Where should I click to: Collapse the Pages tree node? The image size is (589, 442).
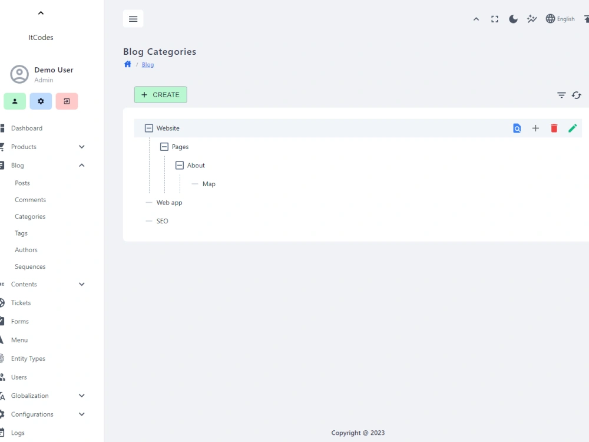[164, 147]
